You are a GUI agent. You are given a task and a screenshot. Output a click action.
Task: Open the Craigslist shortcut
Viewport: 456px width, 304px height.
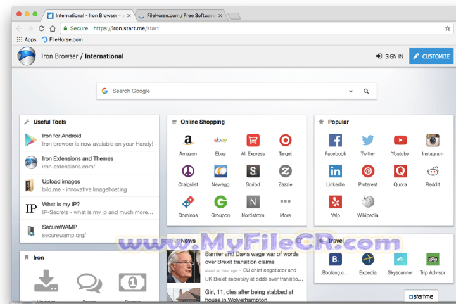point(188,175)
